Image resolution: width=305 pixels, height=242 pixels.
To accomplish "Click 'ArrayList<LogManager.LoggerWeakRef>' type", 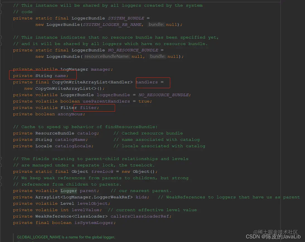I will 84,197.
